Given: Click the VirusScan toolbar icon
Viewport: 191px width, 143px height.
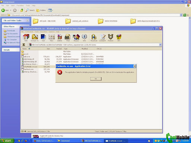Looking at the screenshot, I should click(x=94, y=38).
